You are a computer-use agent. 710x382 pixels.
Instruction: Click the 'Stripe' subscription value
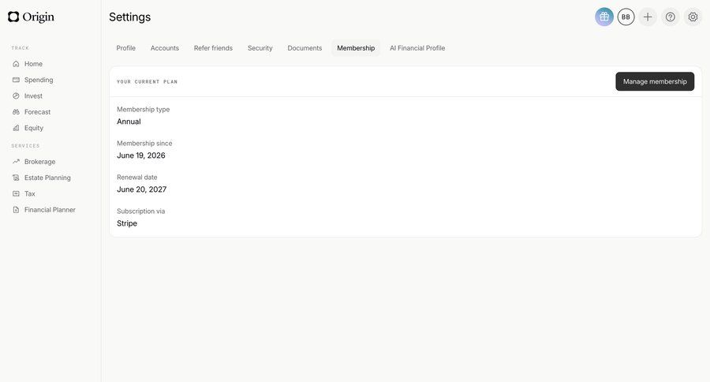(127, 223)
